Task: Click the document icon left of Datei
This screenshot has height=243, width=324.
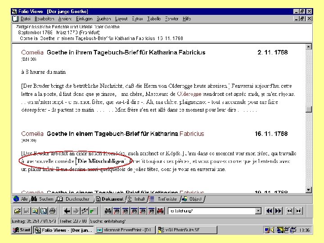Action: (15, 19)
